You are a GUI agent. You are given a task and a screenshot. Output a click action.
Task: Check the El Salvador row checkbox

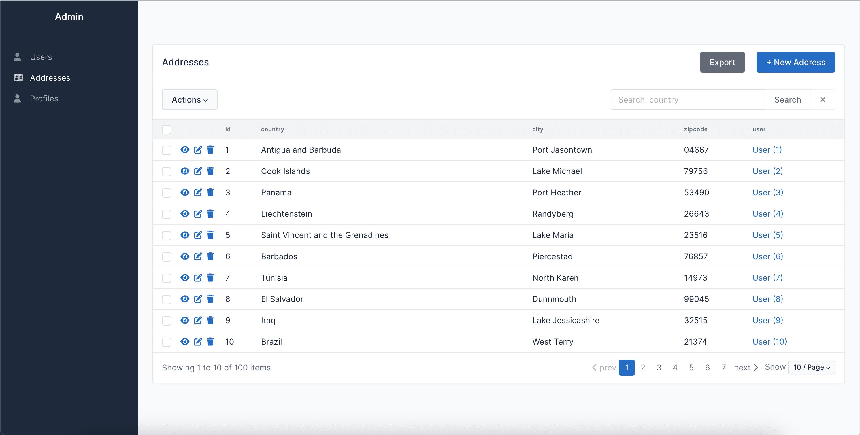[x=167, y=299]
